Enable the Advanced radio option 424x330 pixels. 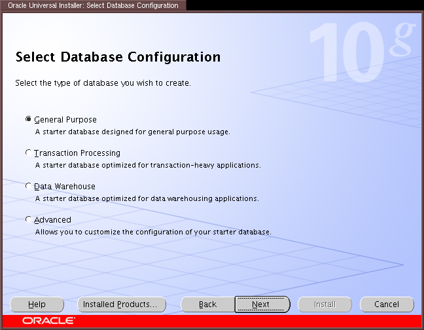[28, 220]
